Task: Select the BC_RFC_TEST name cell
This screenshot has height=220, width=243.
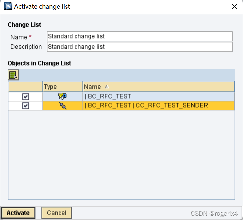Action: (x=159, y=96)
